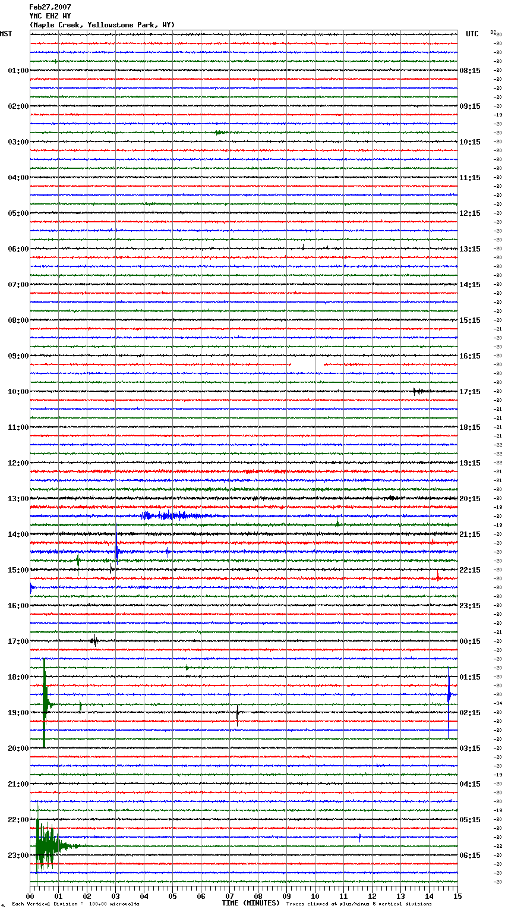
Task: Click the 20:15 UTC time label
Action: 470,499
